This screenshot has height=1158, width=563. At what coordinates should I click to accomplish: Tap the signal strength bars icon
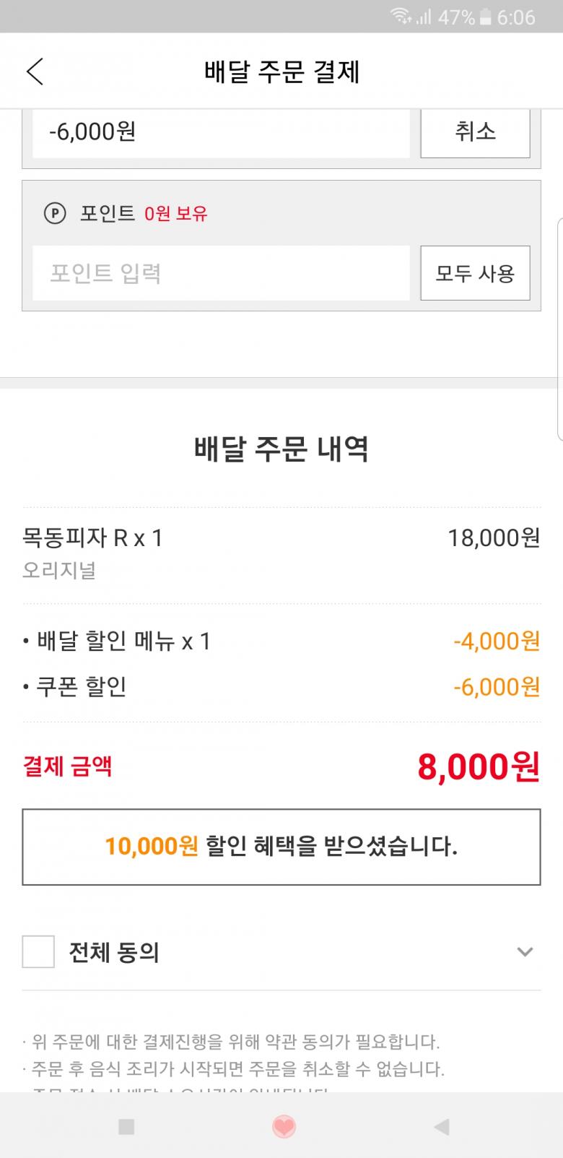424,17
